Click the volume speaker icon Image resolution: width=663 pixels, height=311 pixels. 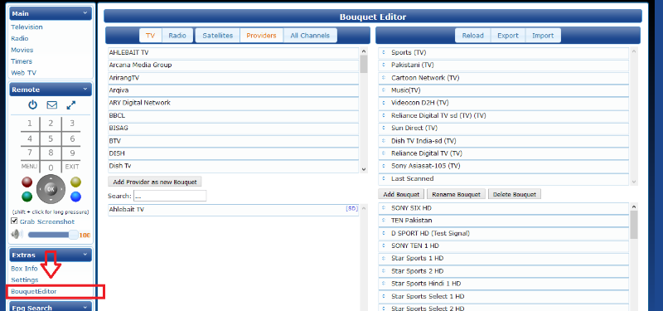[x=17, y=235]
